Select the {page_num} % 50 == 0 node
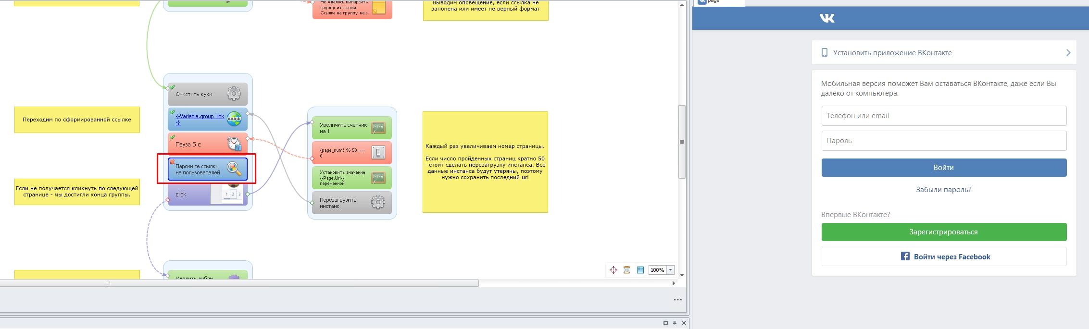Viewport: 1089px width, 329px height. pos(352,153)
